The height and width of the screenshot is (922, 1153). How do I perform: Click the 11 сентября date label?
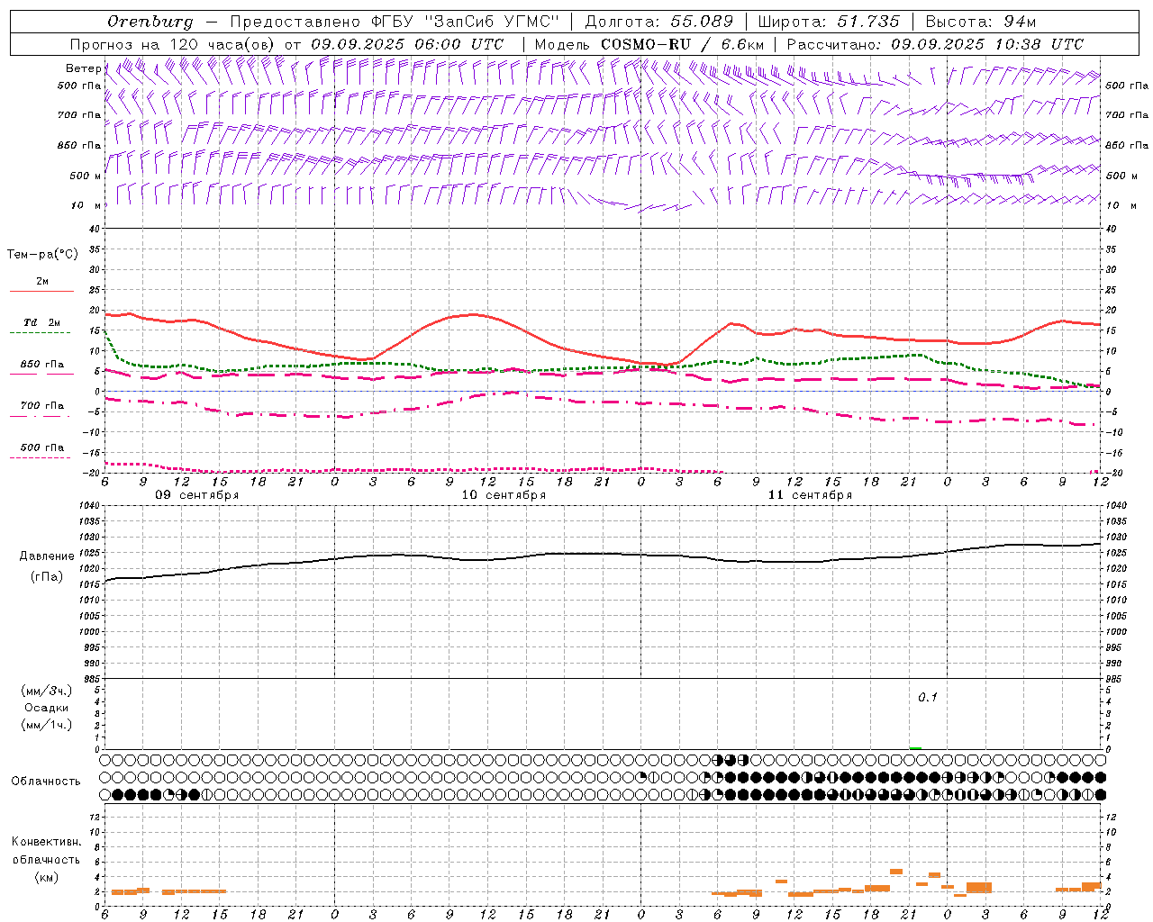coord(810,495)
